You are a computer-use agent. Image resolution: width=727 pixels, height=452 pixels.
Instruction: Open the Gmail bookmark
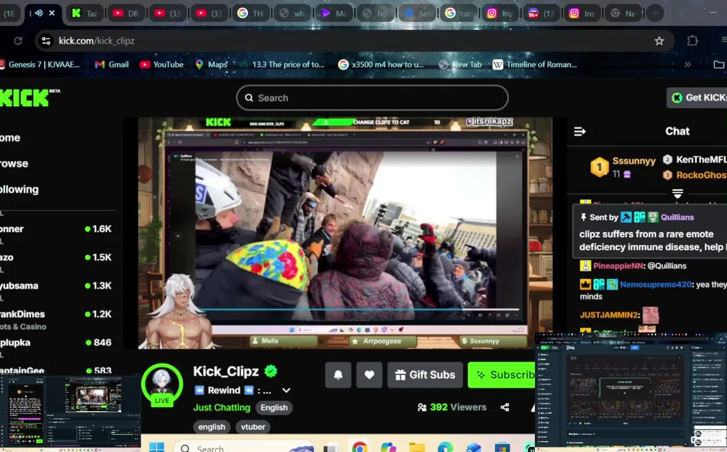pos(112,65)
